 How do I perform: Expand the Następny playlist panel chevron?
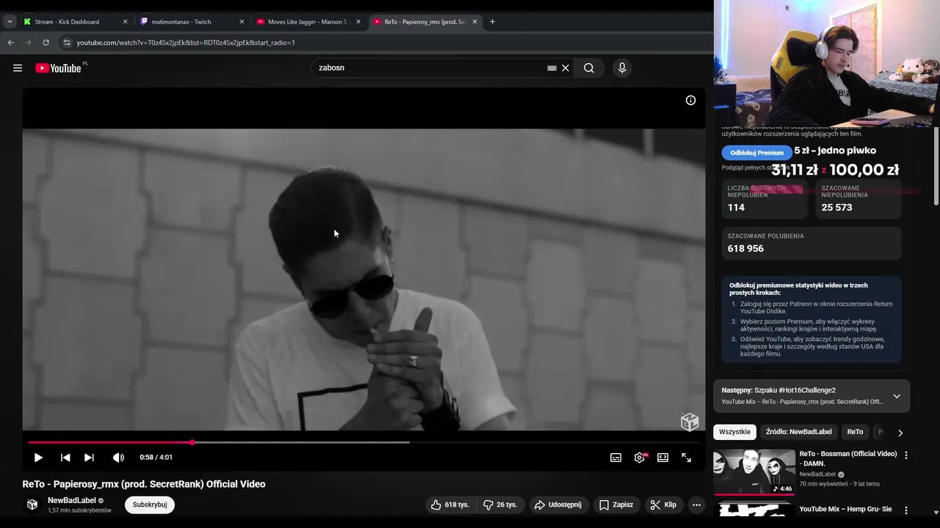[897, 396]
